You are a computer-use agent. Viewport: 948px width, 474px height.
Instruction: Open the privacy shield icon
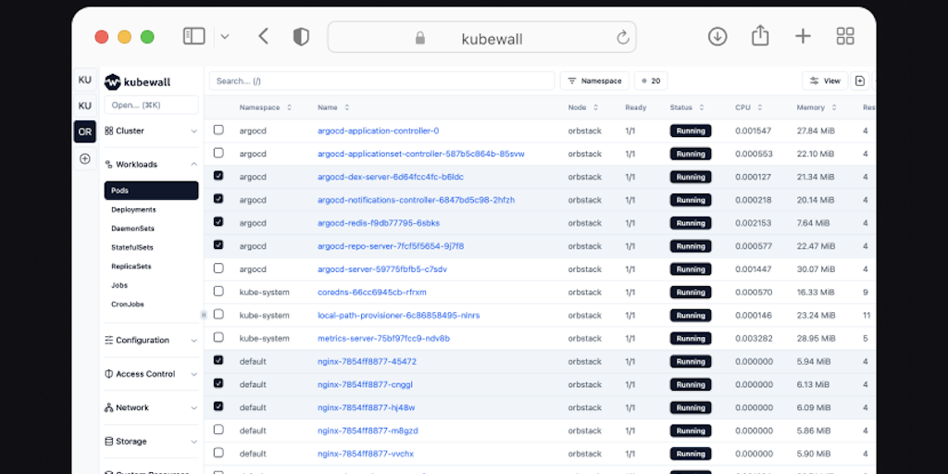(x=301, y=37)
